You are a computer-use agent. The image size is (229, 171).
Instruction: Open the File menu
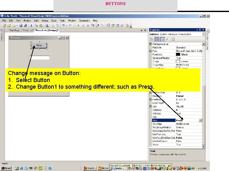(x=4, y=21)
